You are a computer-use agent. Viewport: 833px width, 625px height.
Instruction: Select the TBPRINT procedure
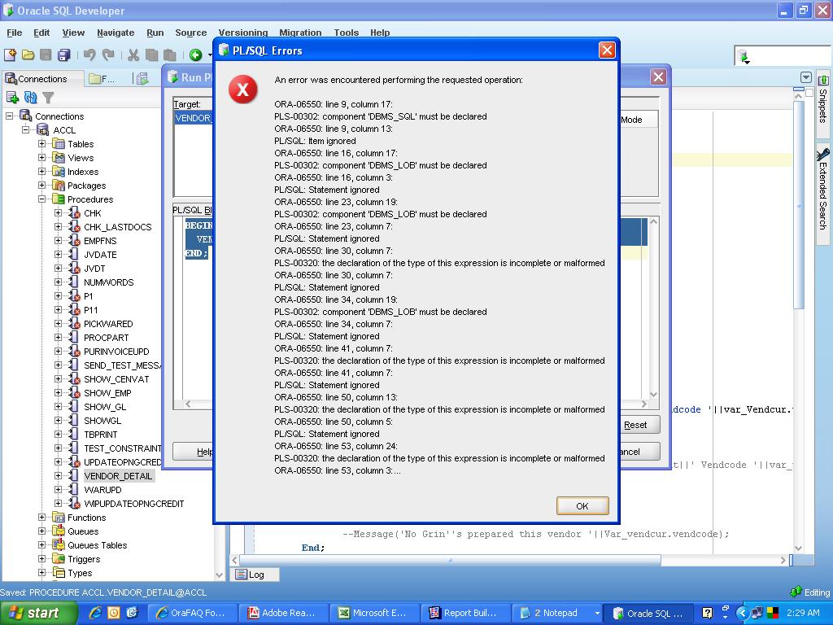(100, 435)
